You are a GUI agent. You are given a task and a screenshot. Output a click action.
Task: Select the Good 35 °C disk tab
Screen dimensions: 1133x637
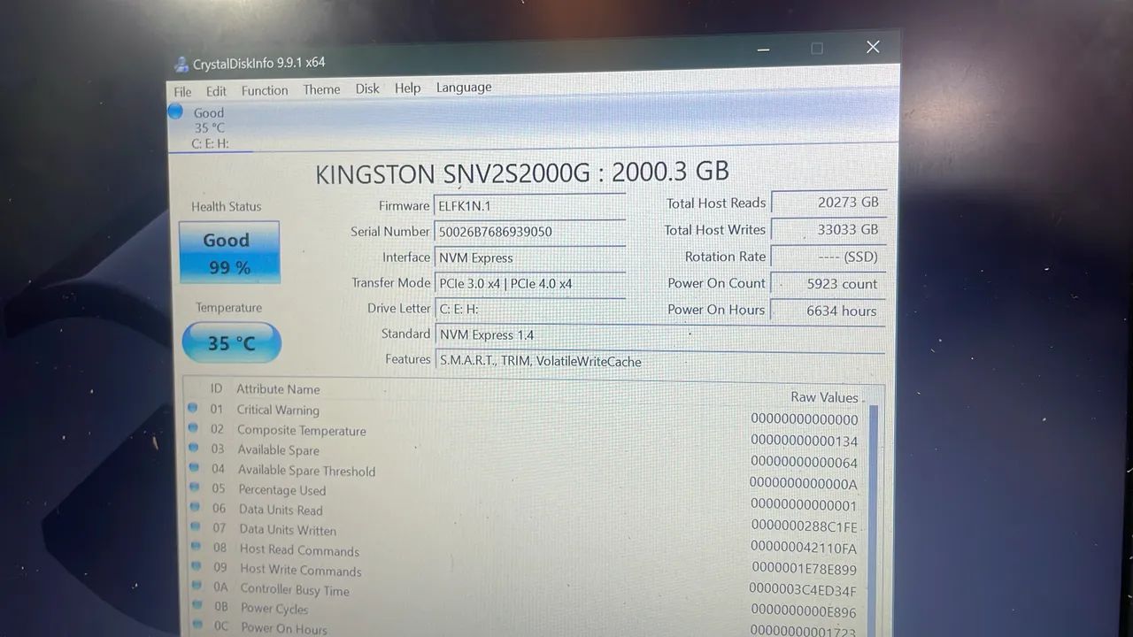click(210, 127)
